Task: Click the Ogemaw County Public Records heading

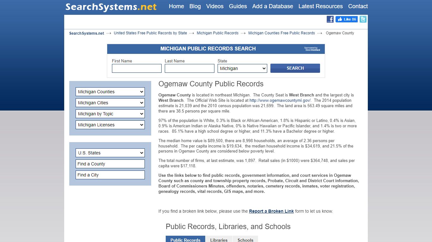Action: [x=211, y=84]
